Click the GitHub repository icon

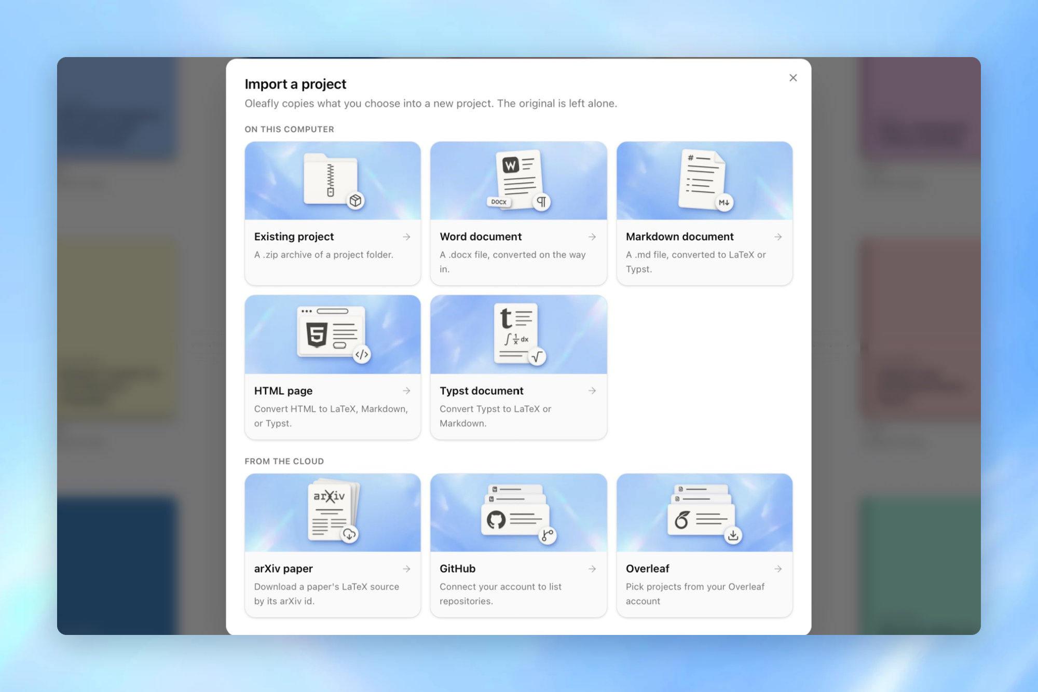pyautogui.click(x=518, y=514)
